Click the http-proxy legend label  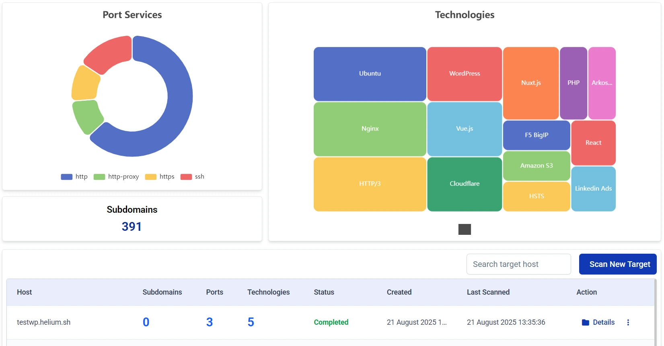(x=123, y=177)
